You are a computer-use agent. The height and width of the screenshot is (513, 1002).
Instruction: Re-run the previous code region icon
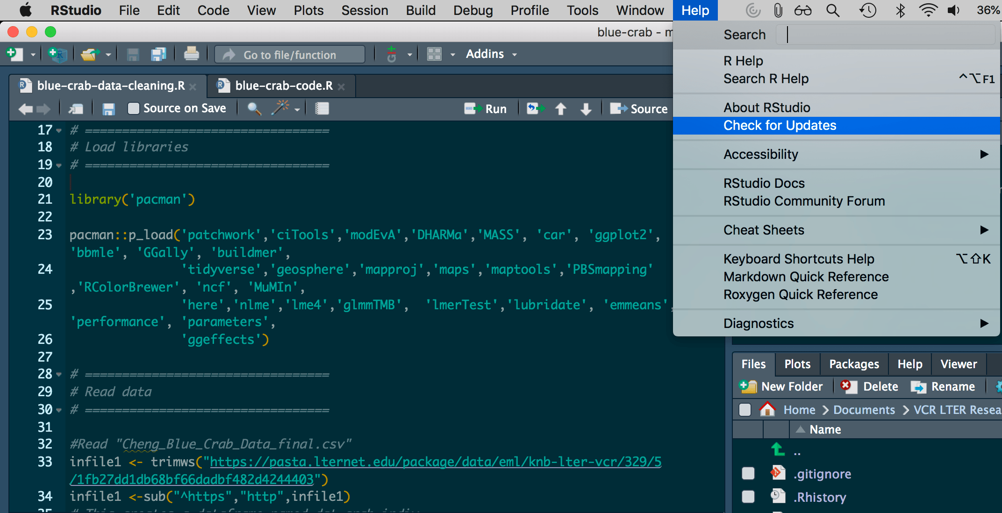tap(535, 108)
